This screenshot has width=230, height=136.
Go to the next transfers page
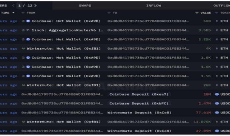tap(35, 6)
